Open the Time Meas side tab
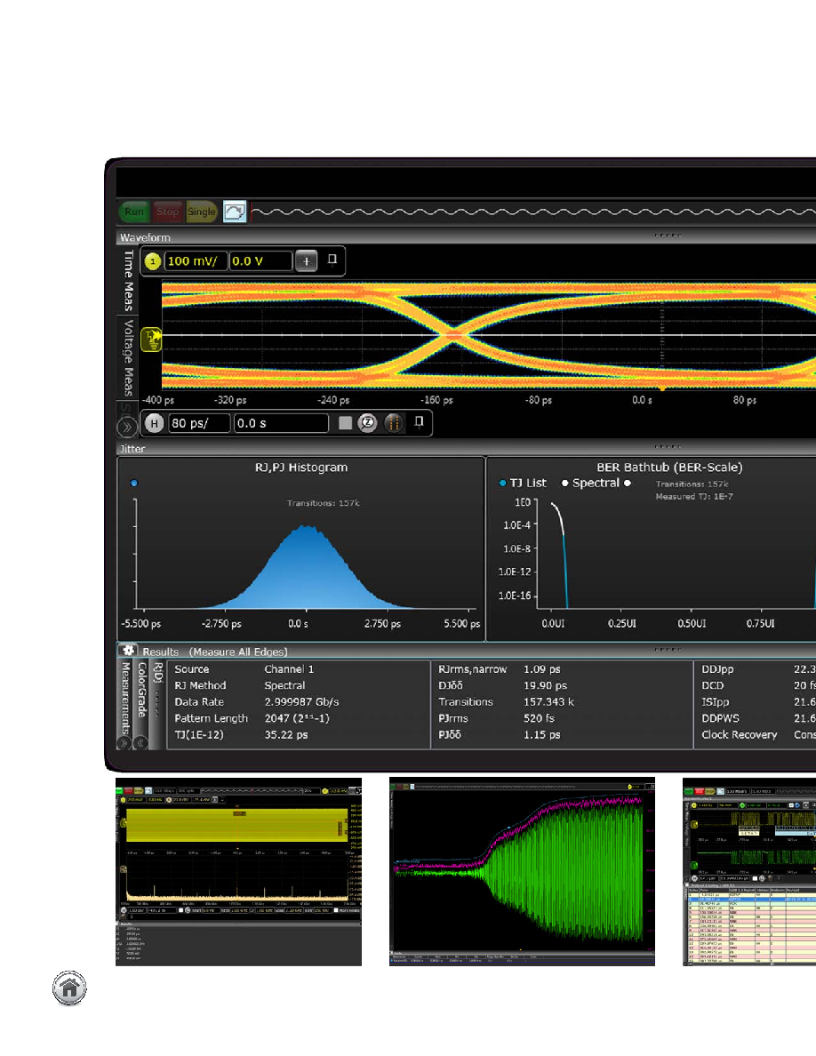816x1056 pixels. point(128,280)
